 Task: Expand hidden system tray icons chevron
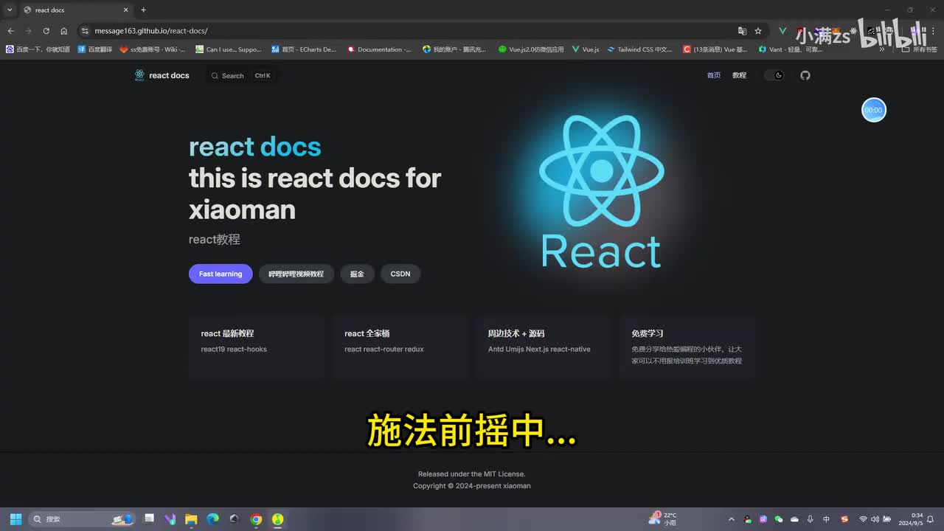tap(732, 519)
